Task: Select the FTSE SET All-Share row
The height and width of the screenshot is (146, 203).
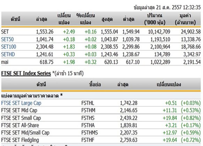Action: pyautogui.click(x=101, y=125)
